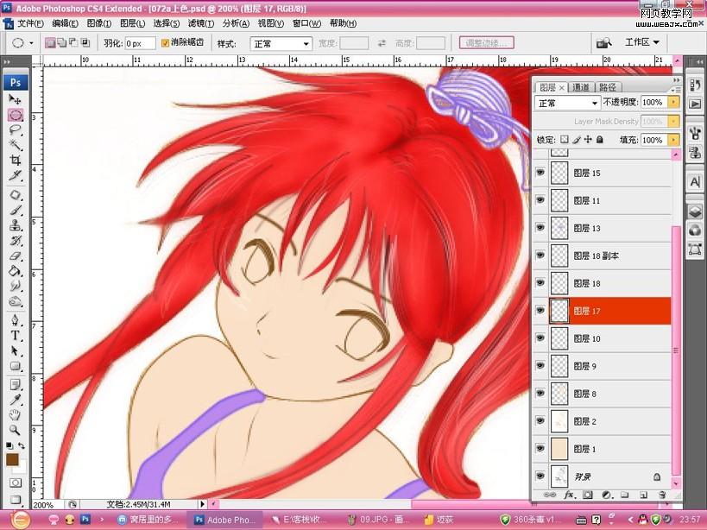Select the Zoom tool
Viewport: 707px width, 530px height.
coord(16,430)
